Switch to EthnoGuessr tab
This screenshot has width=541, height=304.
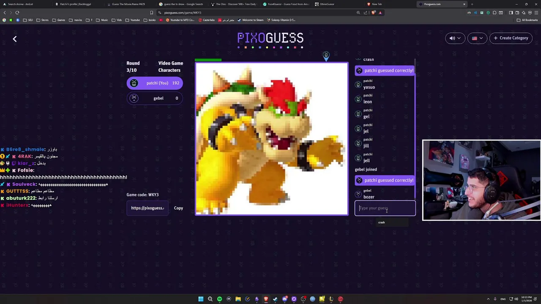[338, 4]
